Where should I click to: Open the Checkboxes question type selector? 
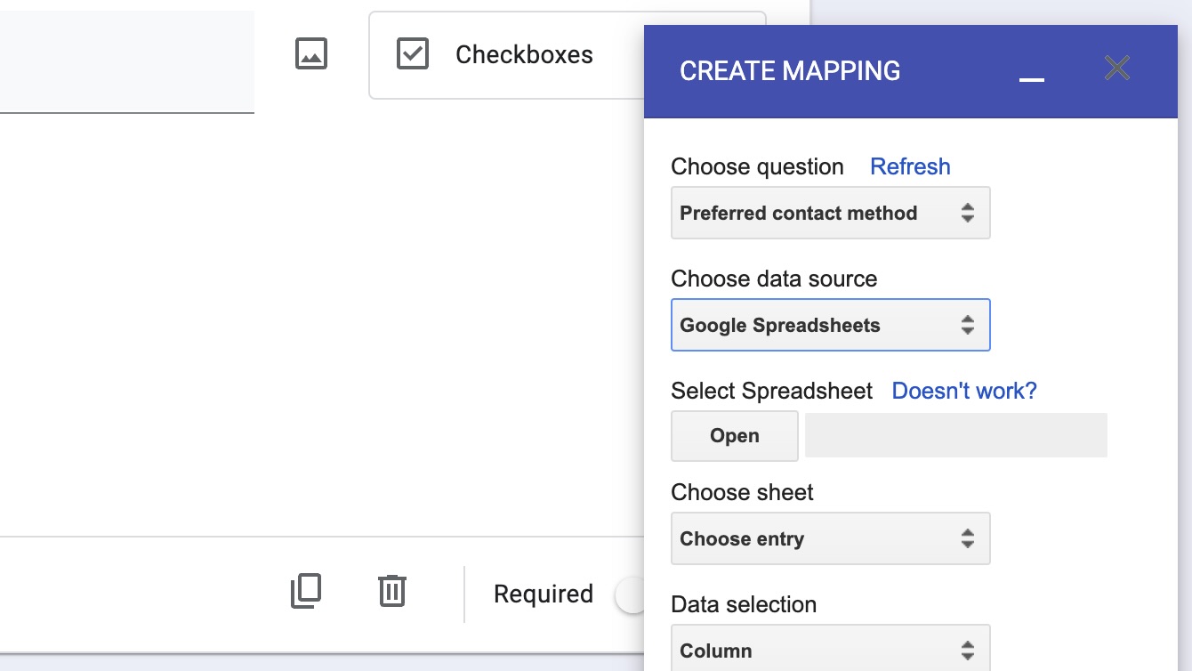tap(523, 55)
